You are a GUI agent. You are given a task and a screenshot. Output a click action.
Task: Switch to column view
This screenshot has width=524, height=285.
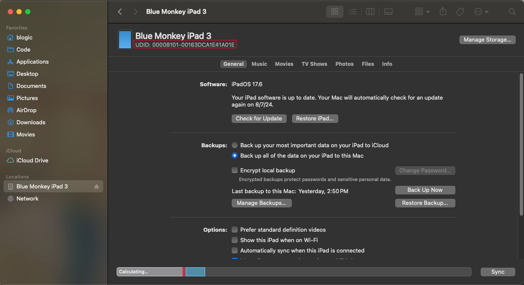tap(370, 12)
